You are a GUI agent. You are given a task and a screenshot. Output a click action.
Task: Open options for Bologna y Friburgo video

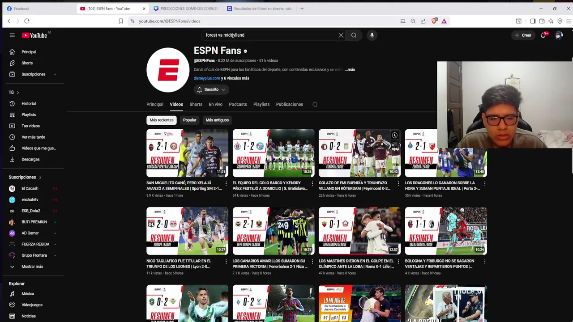pos(485,261)
